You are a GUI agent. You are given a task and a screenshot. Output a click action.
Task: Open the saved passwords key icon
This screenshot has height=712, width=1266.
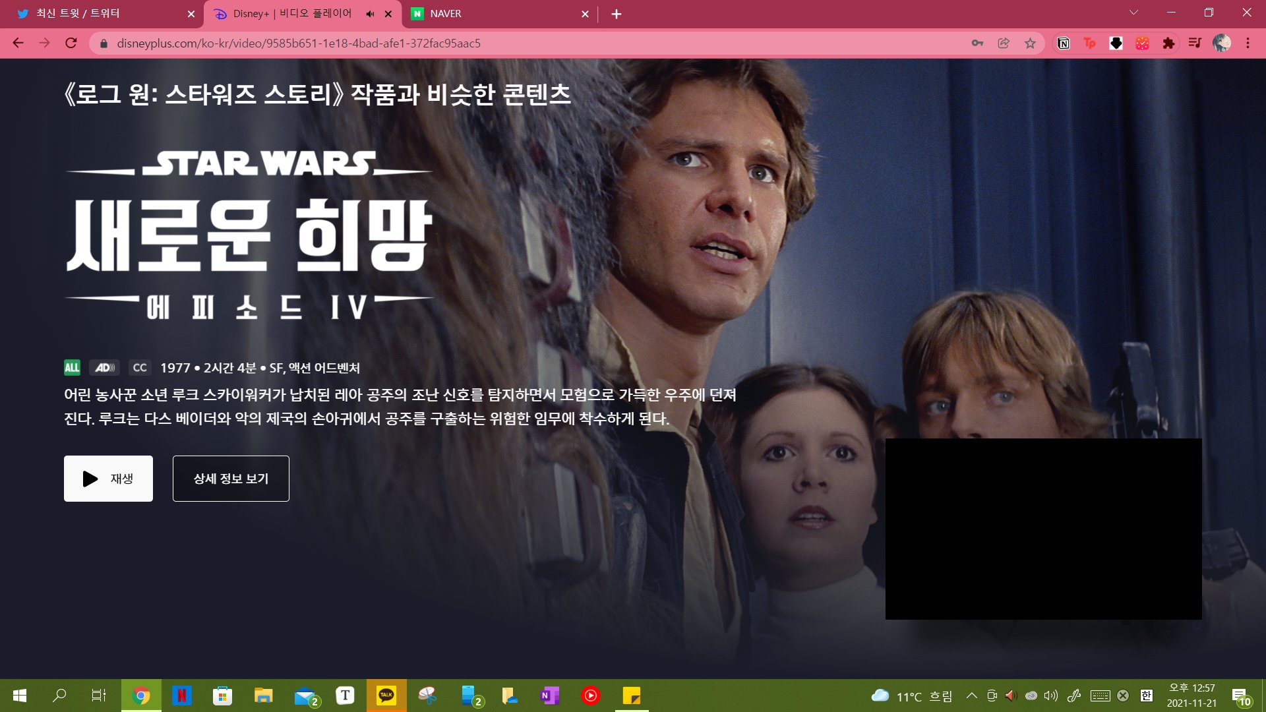click(977, 44)
